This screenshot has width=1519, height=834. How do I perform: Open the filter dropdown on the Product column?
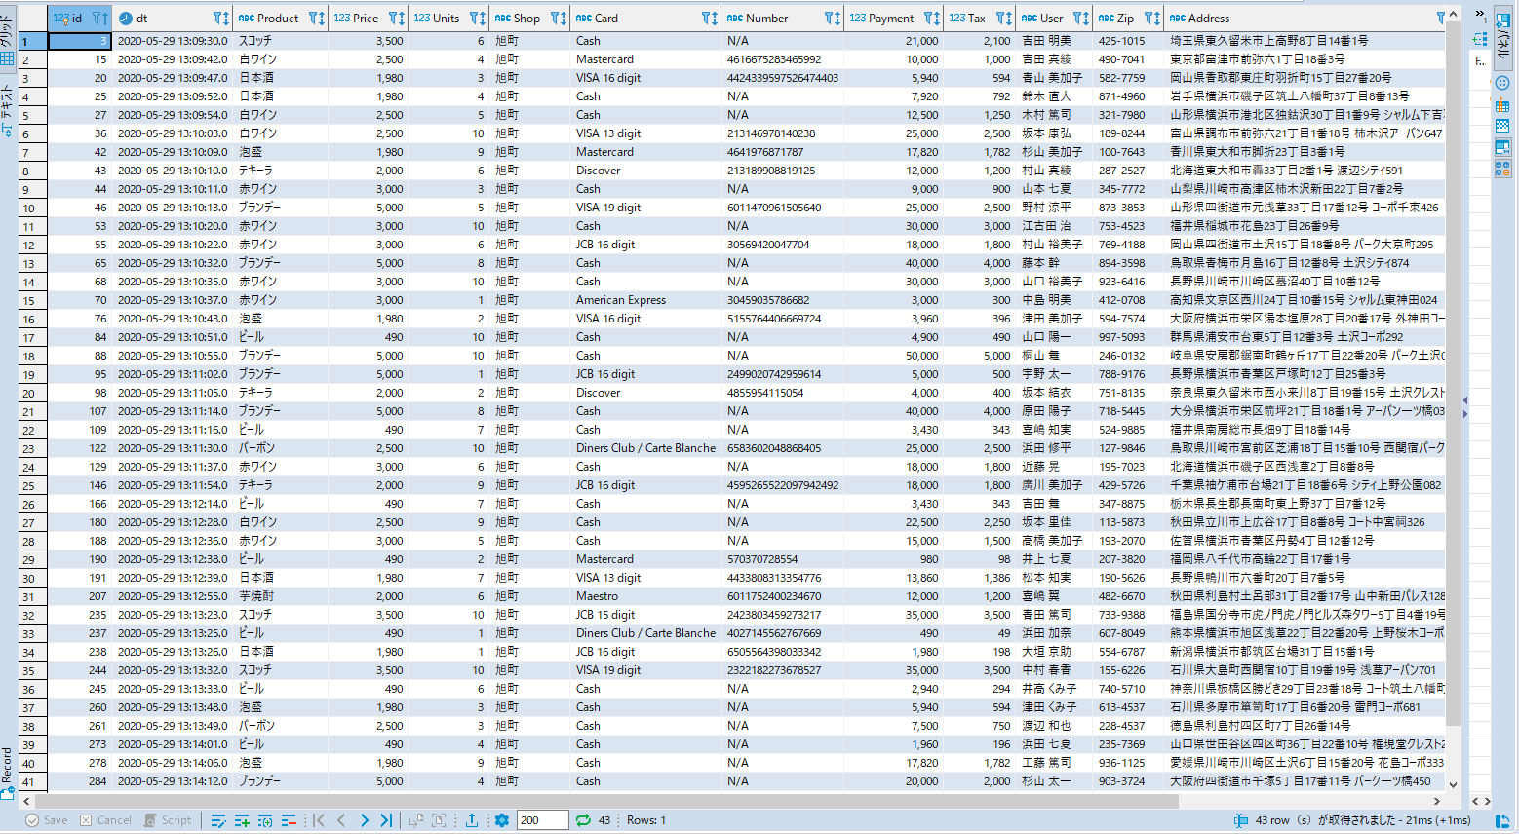point(314,19)
